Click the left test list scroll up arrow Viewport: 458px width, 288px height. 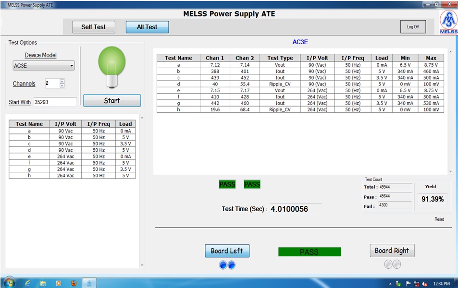(x=142, y=118)
